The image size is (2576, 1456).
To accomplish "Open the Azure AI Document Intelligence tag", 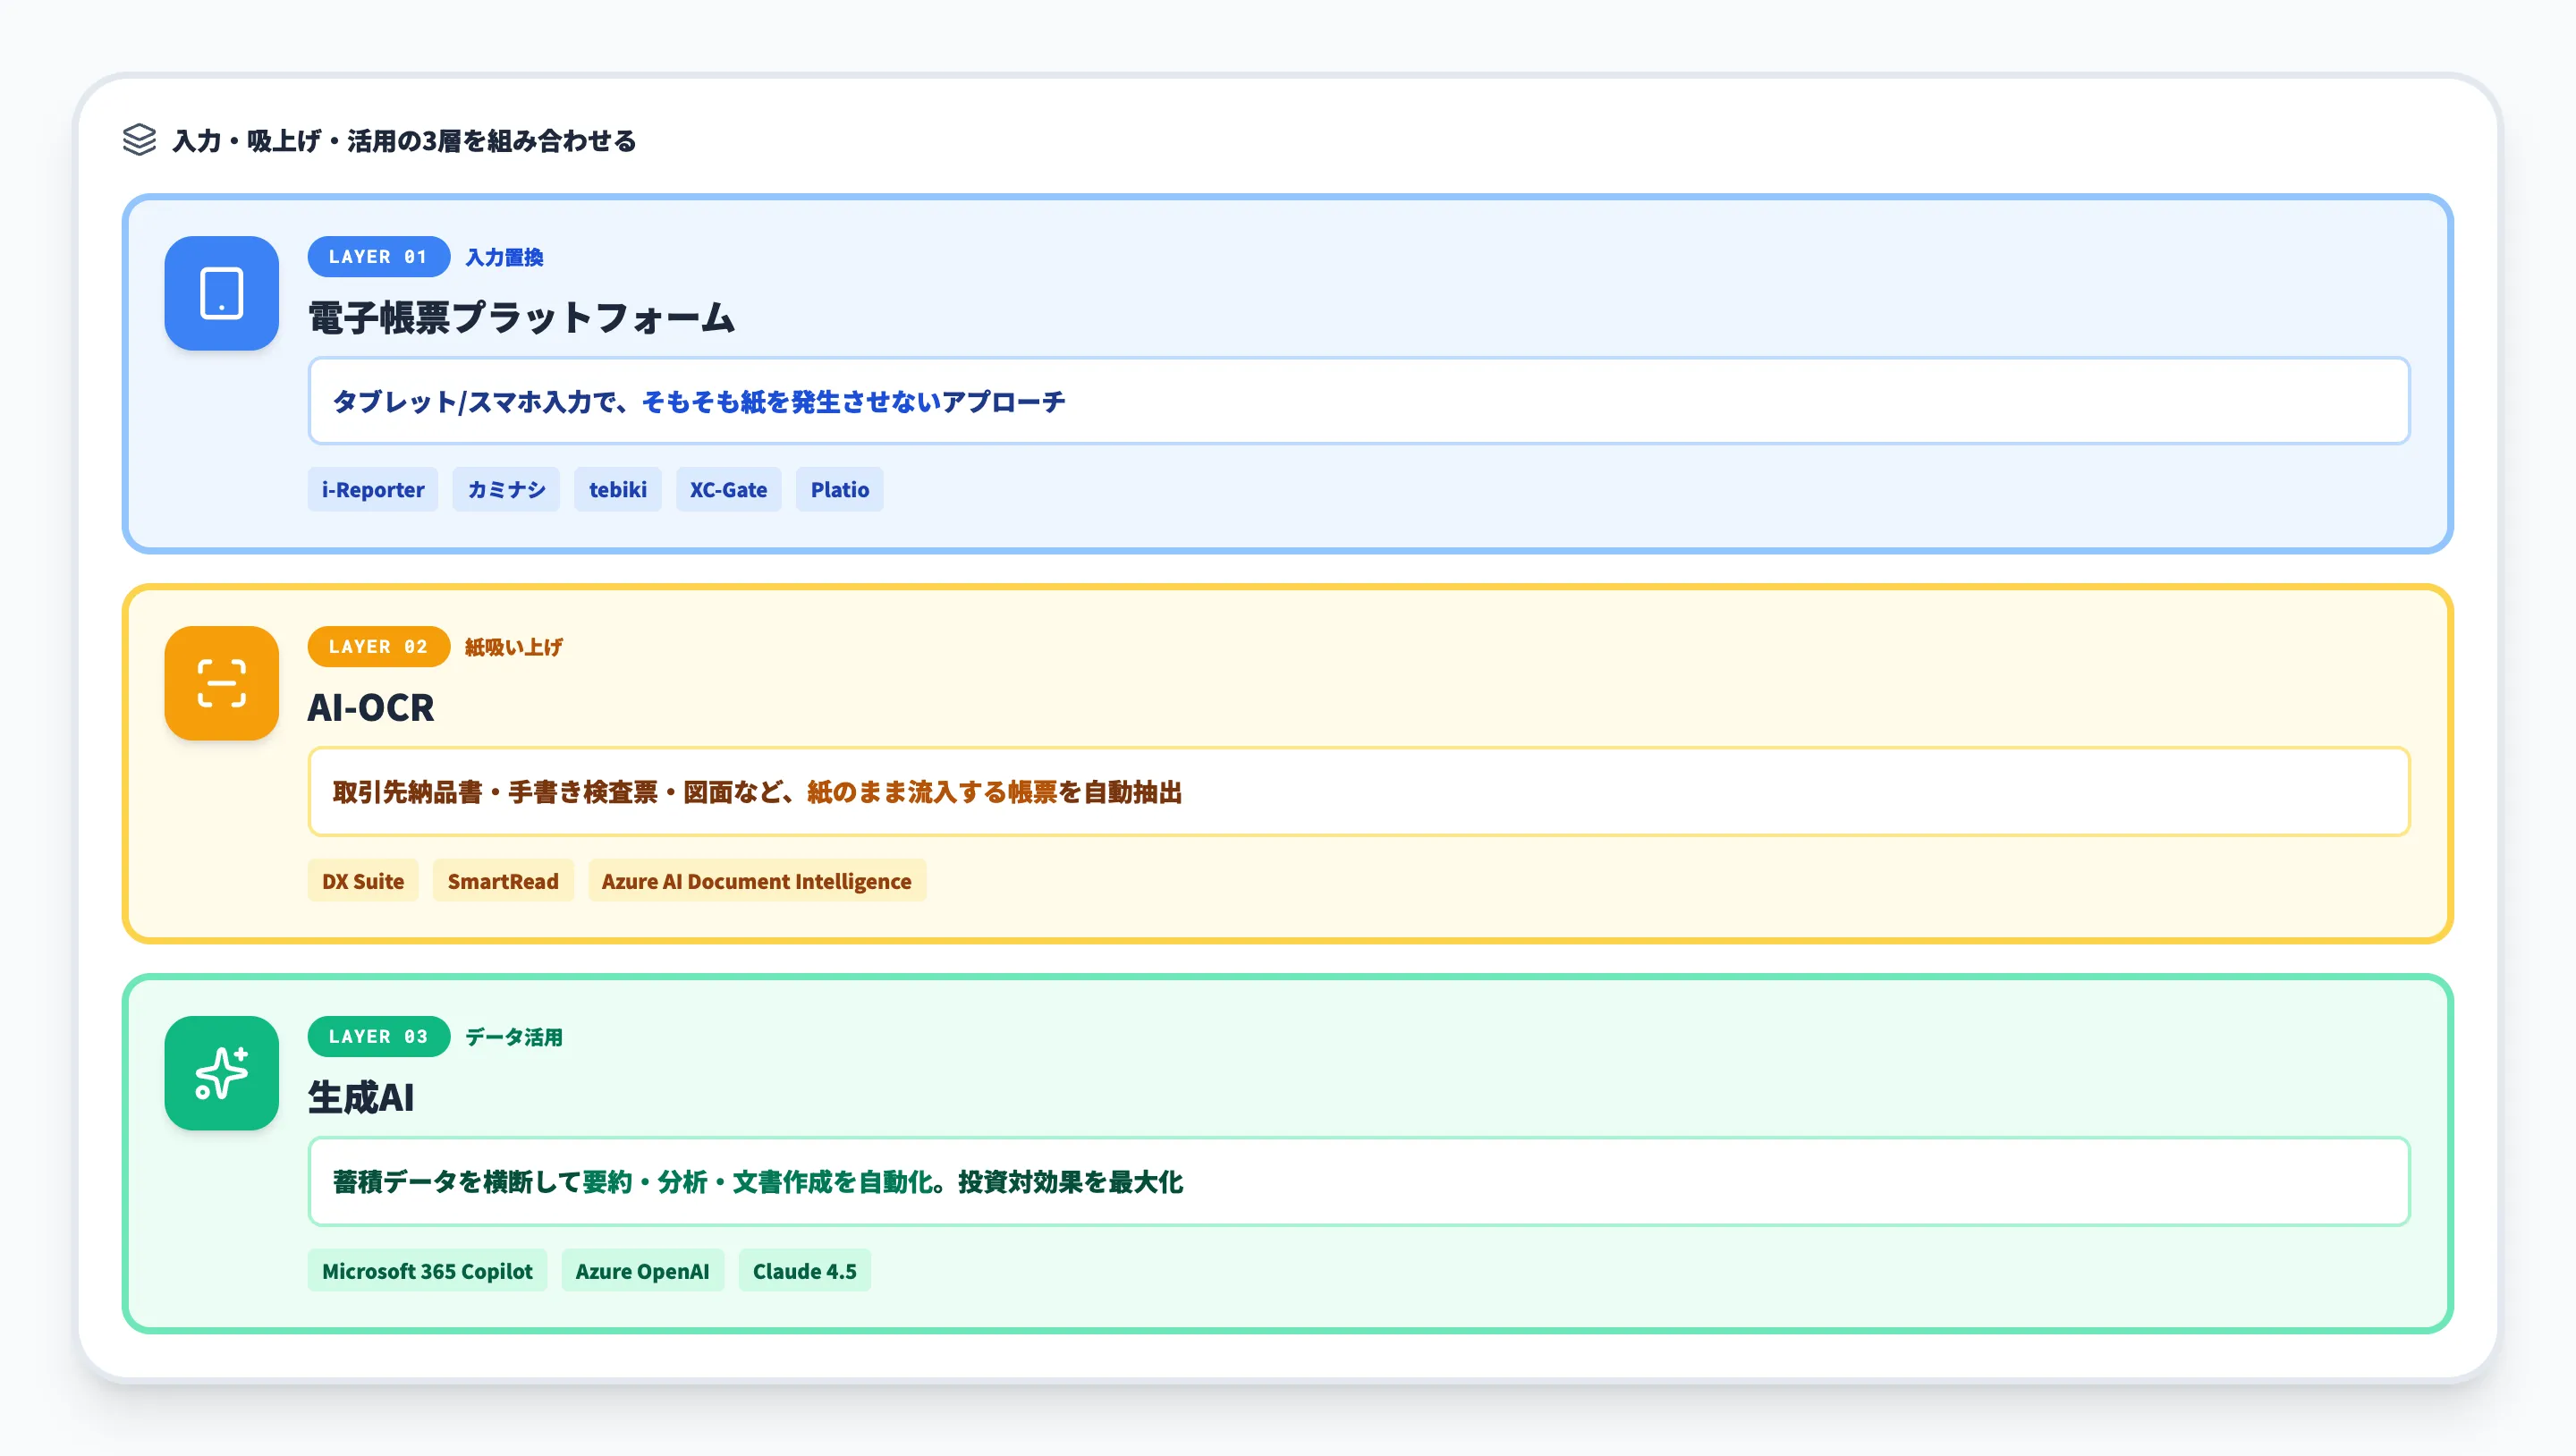I will tap(756, 881).
